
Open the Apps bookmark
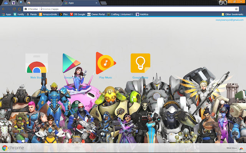pyautogui.click(x=7, y=15)
